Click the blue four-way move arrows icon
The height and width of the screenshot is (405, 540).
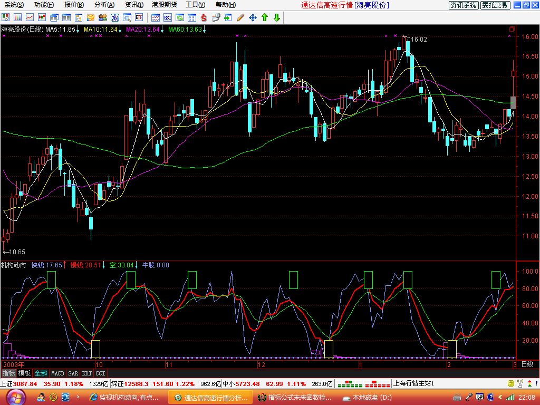253,17
